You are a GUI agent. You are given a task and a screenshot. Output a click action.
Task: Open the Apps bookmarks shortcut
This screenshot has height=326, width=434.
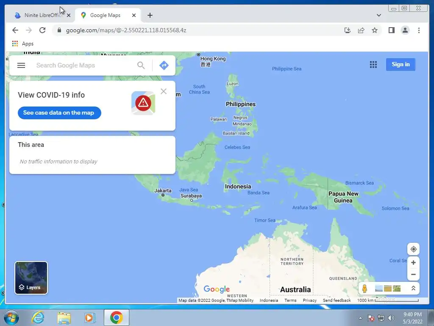pos(23,44)
